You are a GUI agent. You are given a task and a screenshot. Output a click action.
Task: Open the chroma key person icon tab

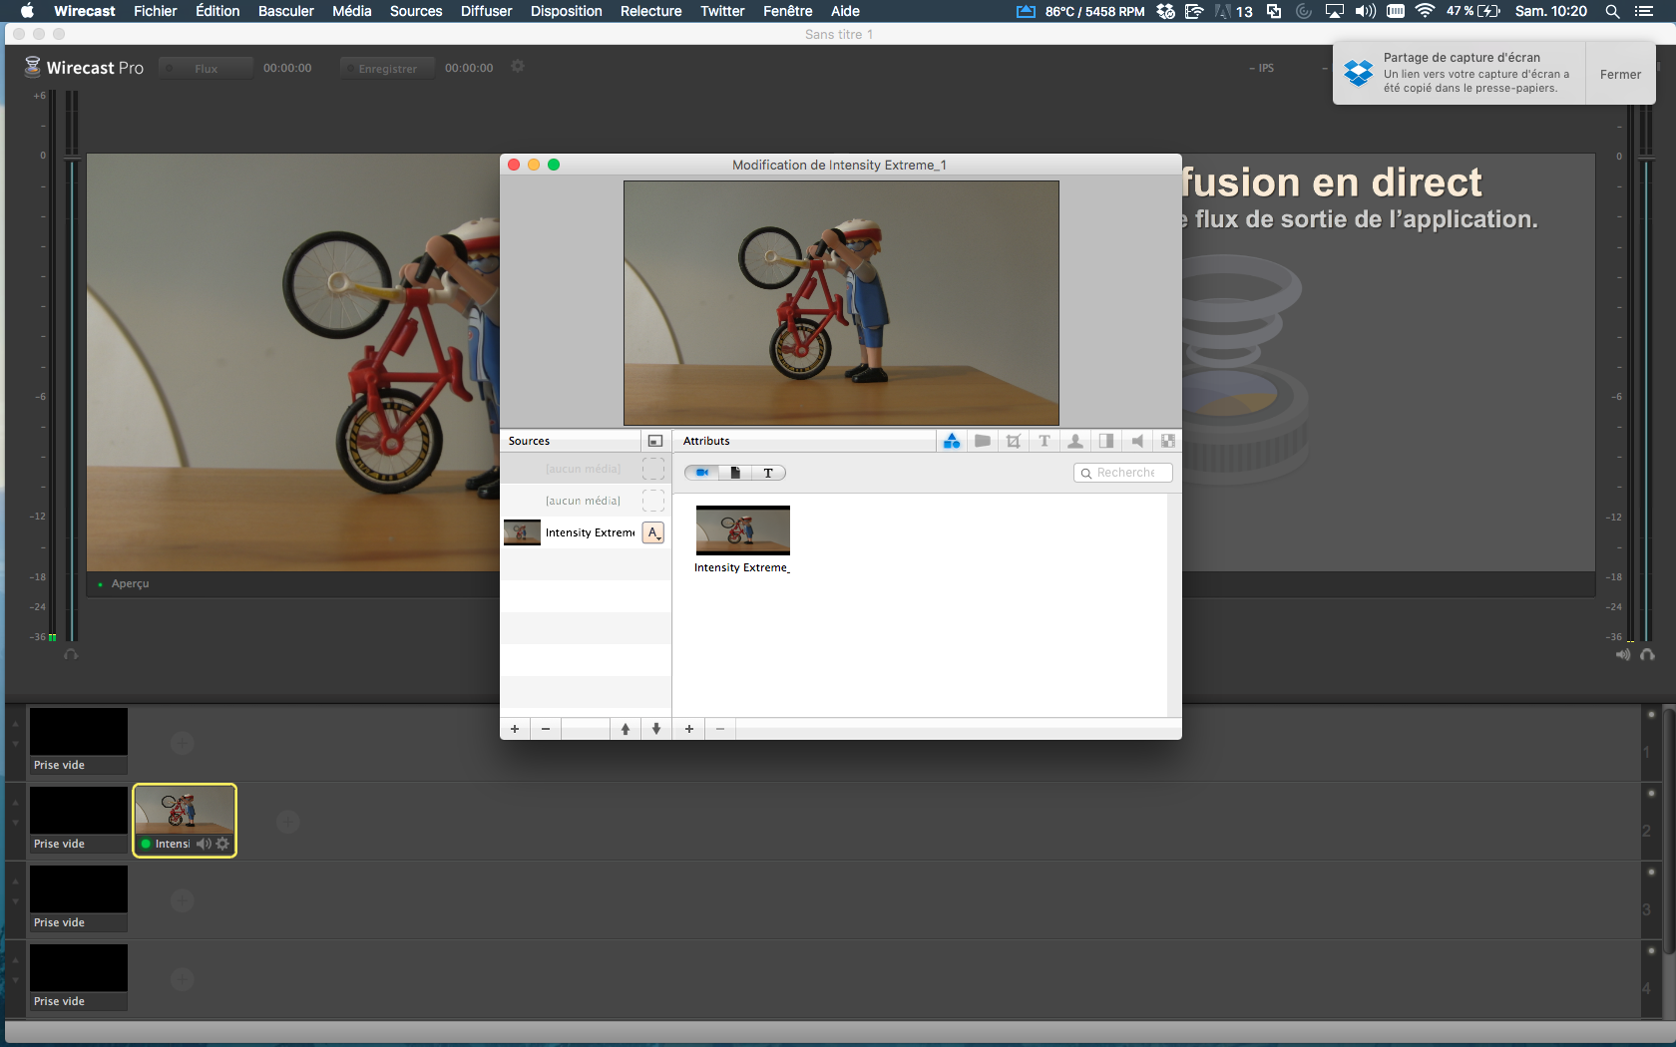pos(1075,441)
